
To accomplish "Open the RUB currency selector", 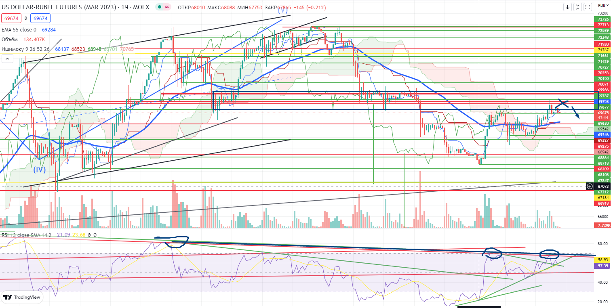I will (602, 14).
